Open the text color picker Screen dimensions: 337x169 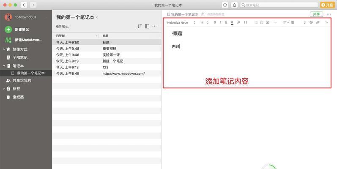click(232, 22)
